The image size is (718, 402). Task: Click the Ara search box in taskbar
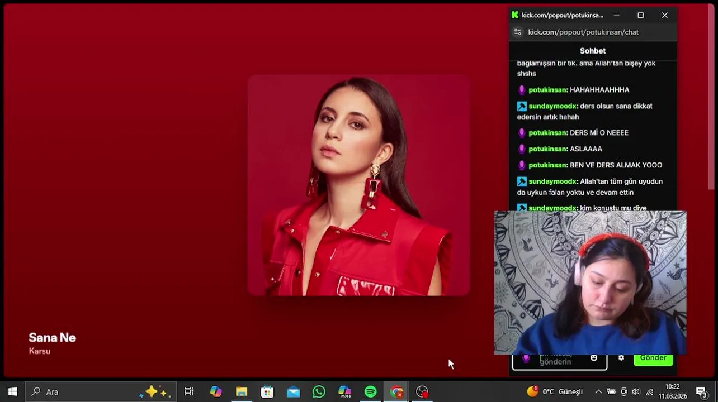point(101,391)
